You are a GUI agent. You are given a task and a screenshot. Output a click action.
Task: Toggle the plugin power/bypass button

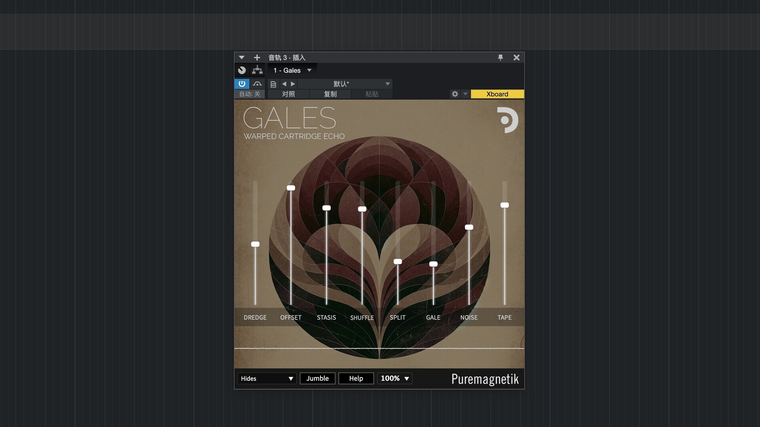pyautogui.click(x=242, y=84)
